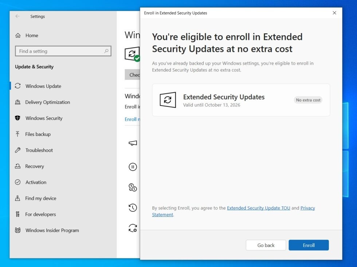This screenshot has height=267, width=357.
Task: Open the For developers page
Action: tap(40, 214)
